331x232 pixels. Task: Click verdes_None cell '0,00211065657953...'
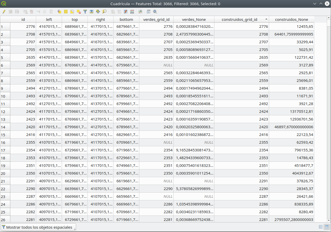point(194,81)
